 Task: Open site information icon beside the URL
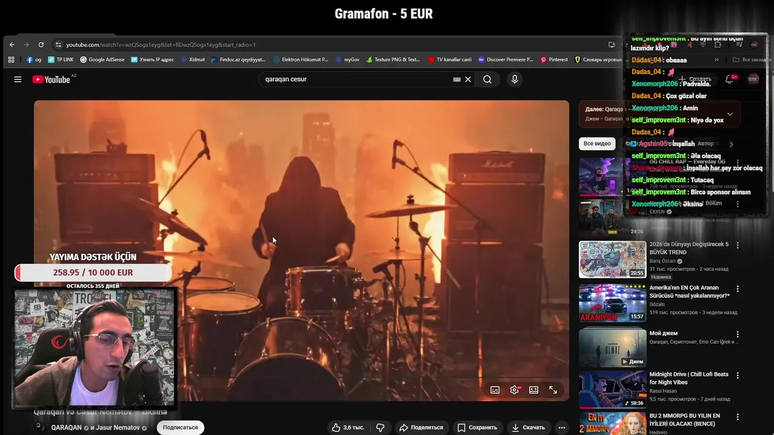tap(58, 45)
